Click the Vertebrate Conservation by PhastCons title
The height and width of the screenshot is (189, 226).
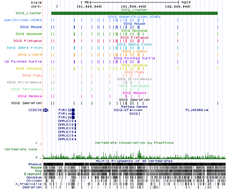point(134,142)
